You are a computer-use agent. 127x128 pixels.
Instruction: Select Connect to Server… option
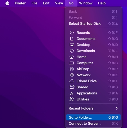tap(93, 124)
